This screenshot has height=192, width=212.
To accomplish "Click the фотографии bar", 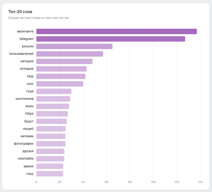I will pyautogui.click(x=51, y=144).
